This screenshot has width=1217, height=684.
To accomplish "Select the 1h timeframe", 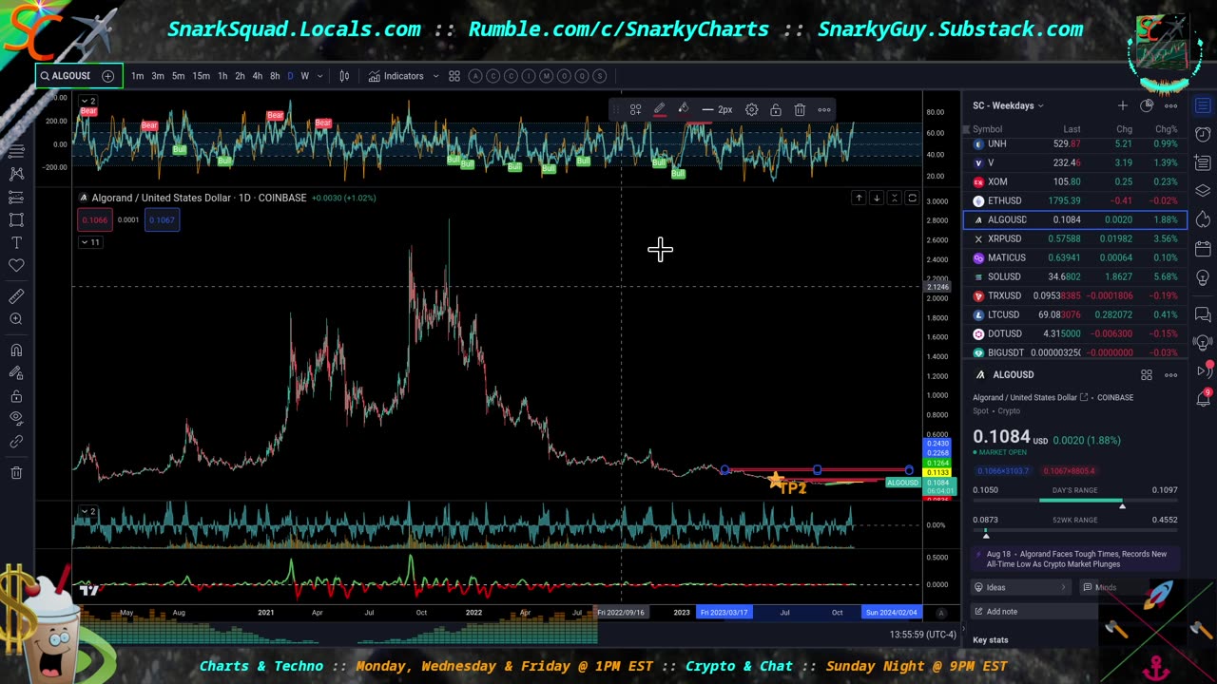I will tap(222, 76).
